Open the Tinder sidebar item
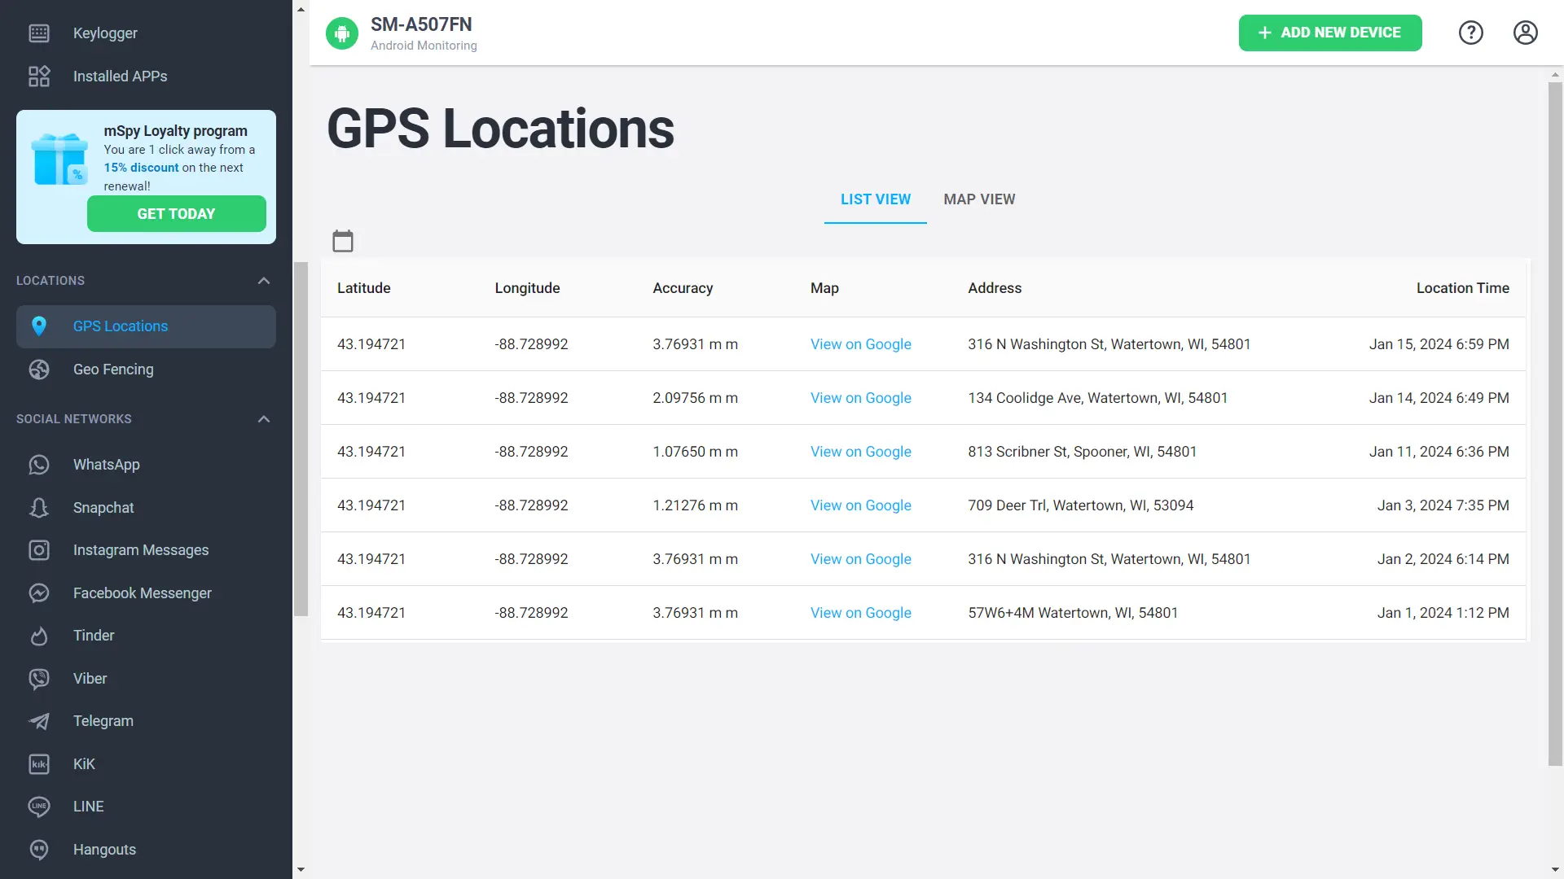The image size is (1564, 879). (x=94, y=636)
